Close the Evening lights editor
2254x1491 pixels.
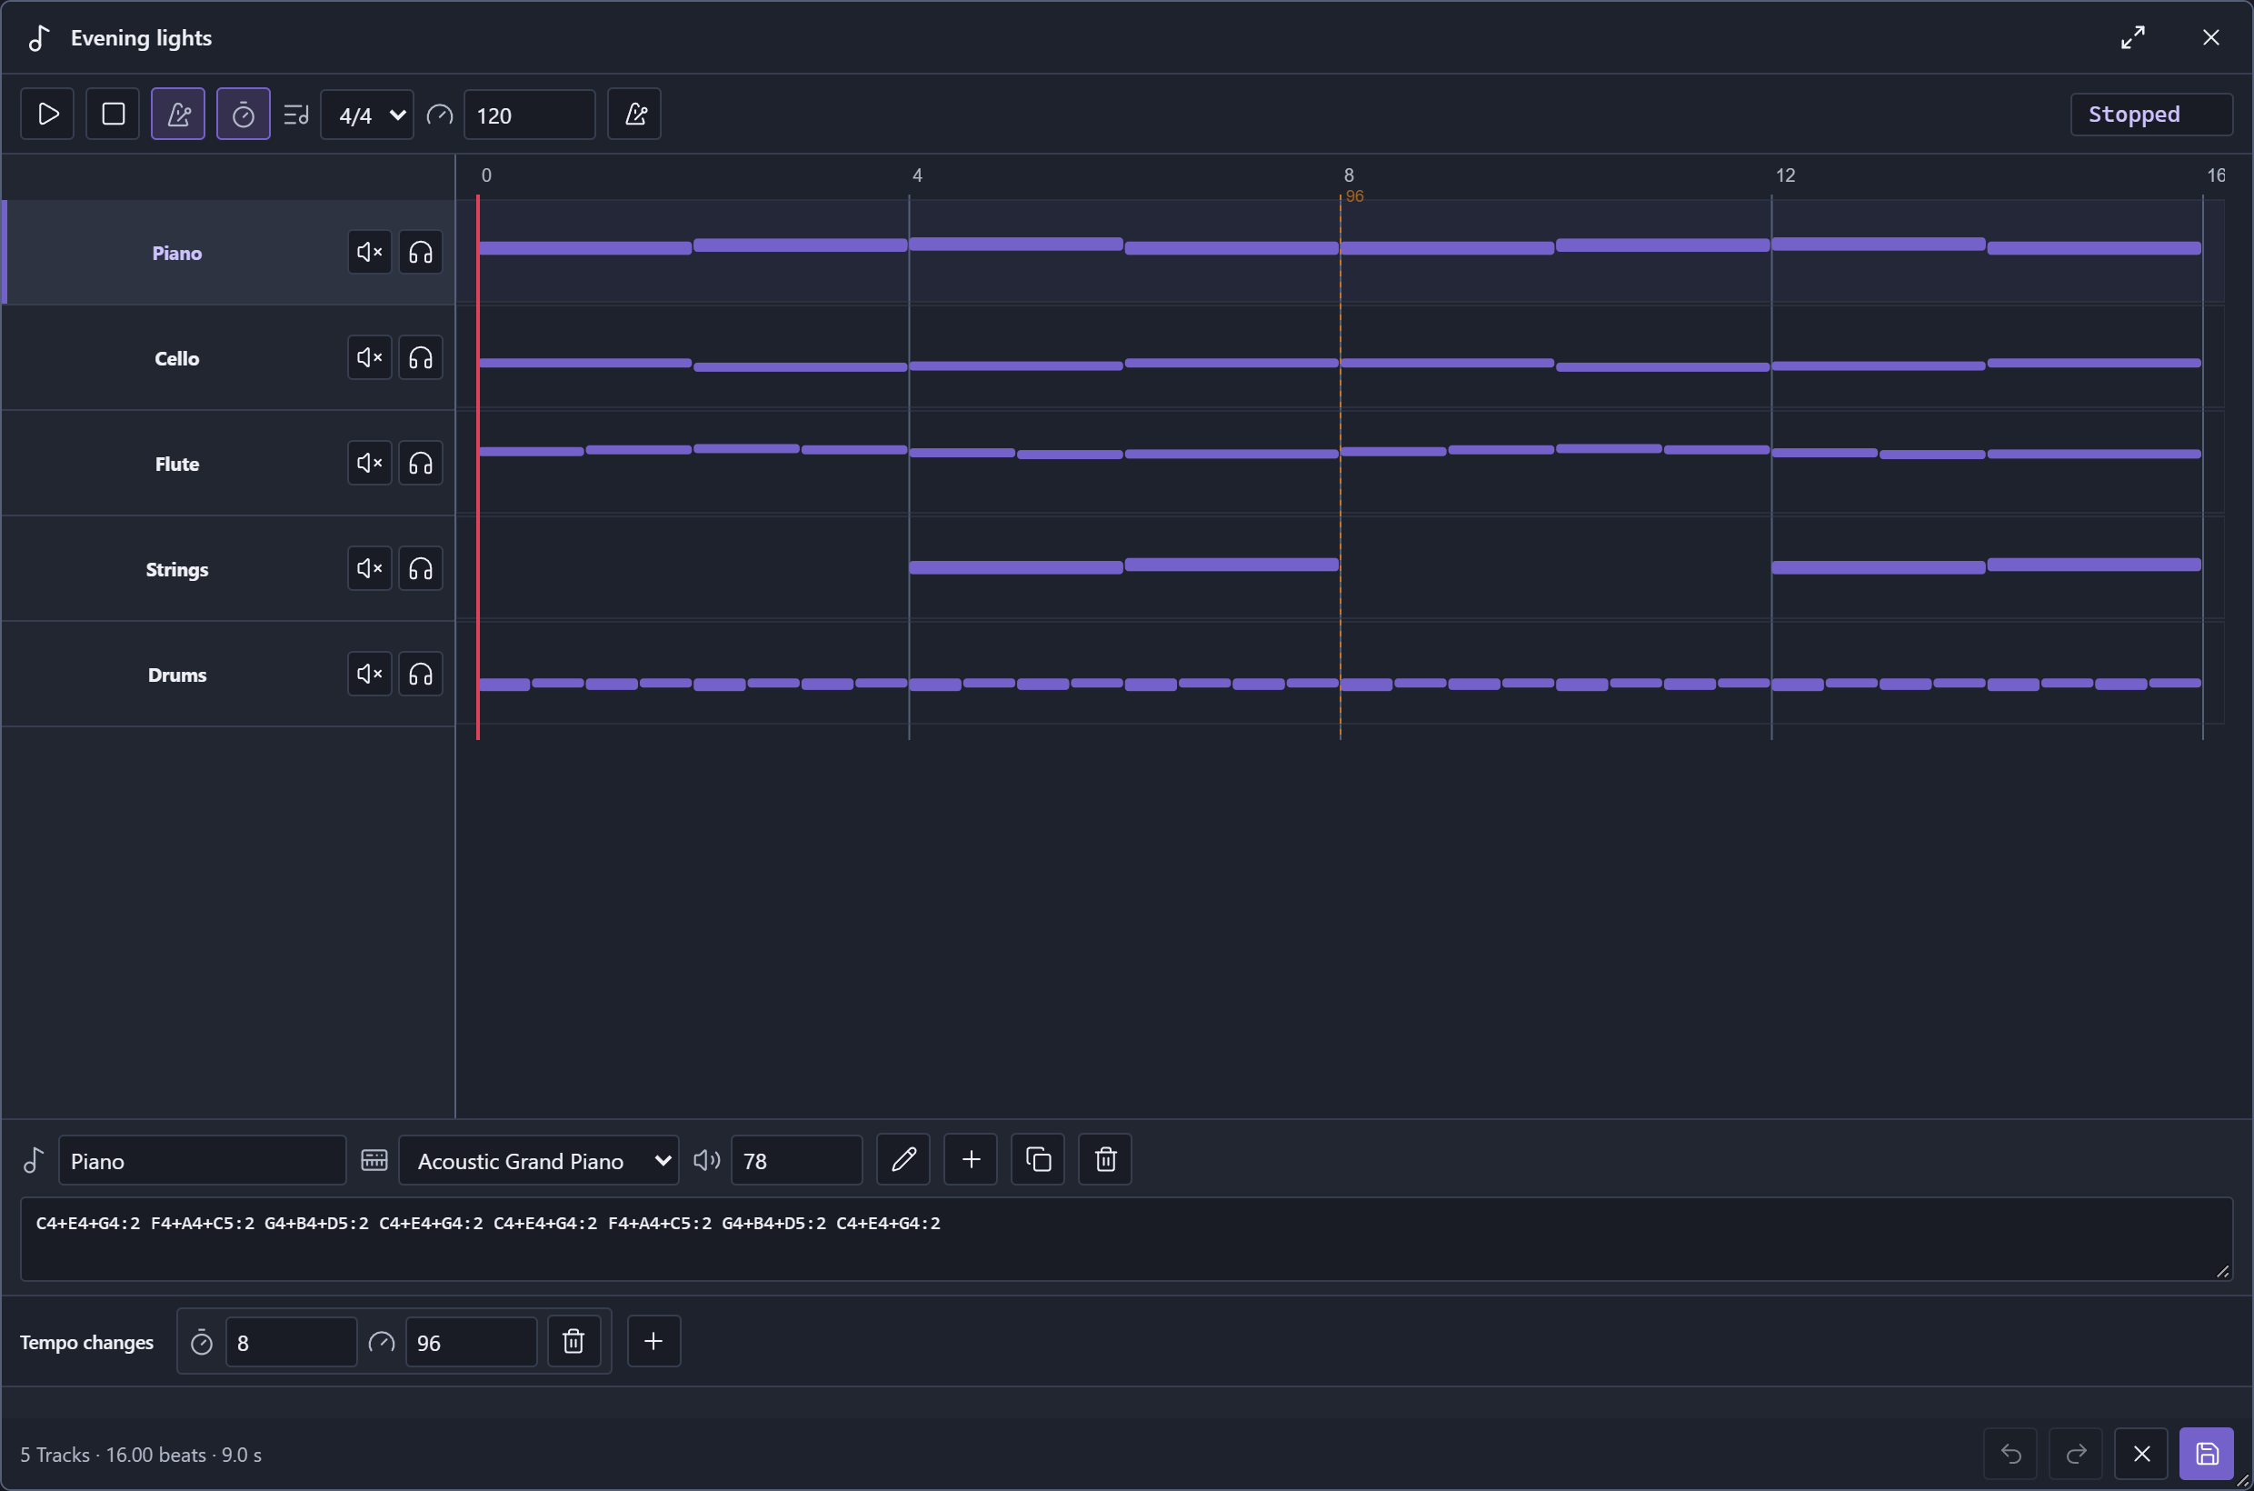2211,37
